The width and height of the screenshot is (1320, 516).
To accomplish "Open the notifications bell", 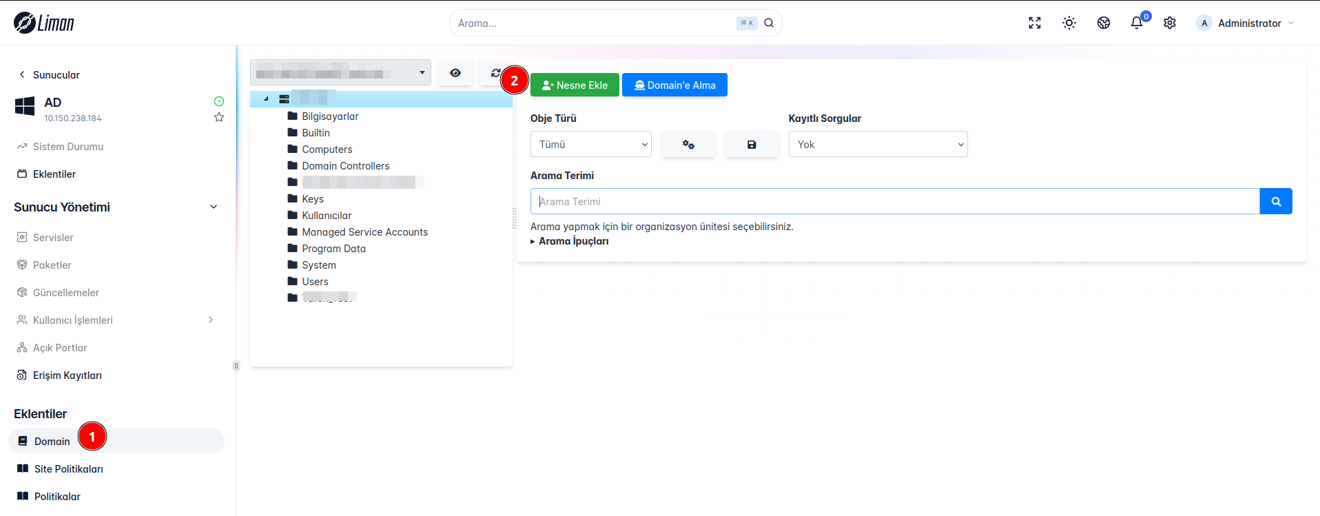I will click(x=1137, y=23).
